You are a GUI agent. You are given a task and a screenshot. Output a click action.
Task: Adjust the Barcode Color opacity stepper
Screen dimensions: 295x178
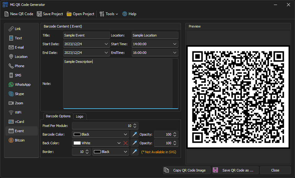[x=174, y=134]
